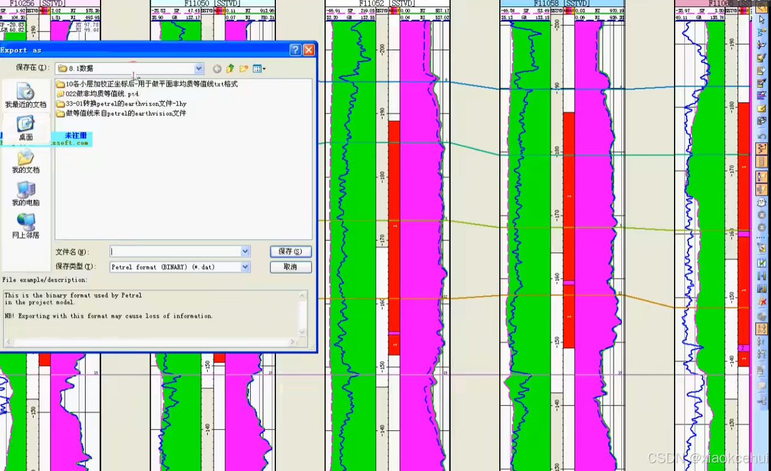Screen dimensions: 771x471
Task: Open 桌面 desktop shortcut in places bar
Action: (26, 128)
